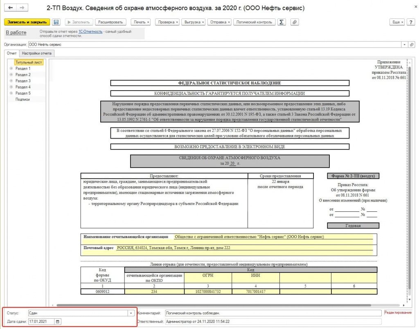The width and height of the screenshot is (419, 329).
Task: Click the floppy disk save icon
Action: (x=56, y=22)
